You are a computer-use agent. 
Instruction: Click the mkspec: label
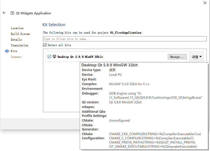[x=88, y=107]
